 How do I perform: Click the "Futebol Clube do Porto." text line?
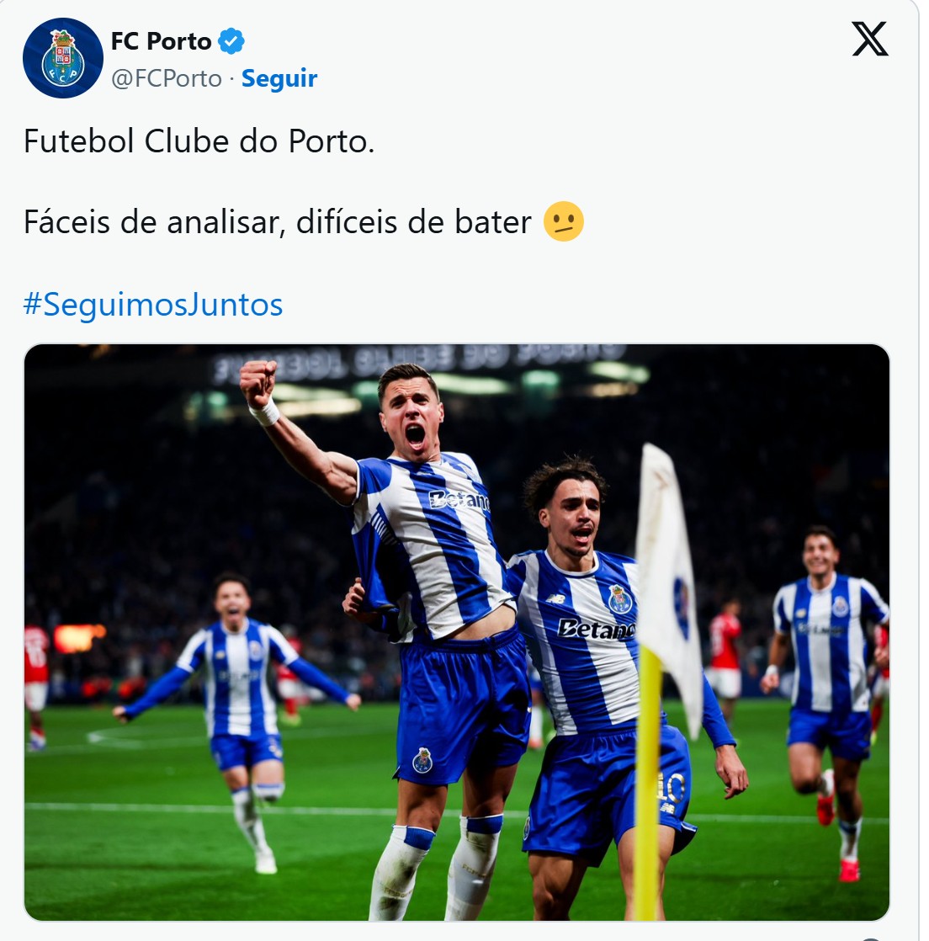(199, 141)
